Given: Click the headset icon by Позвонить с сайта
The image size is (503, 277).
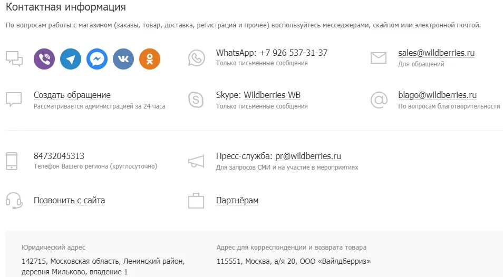Looking at the screenshot, I should tap(14, 201).
